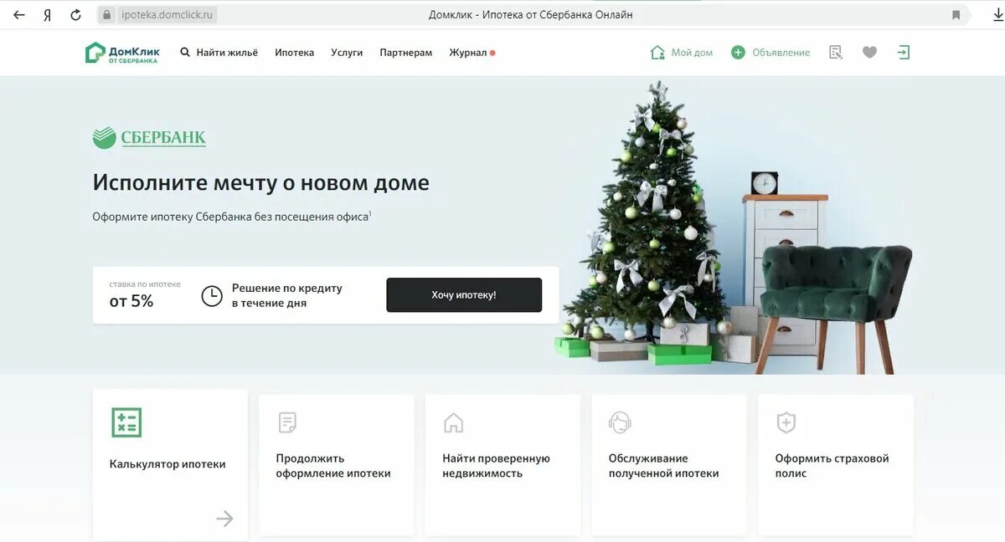Open the 'Ипотека' menu item
Image resolution: width=1005 pixels, height=542 pixels.
pyautogui.click(x=295, y=53)
